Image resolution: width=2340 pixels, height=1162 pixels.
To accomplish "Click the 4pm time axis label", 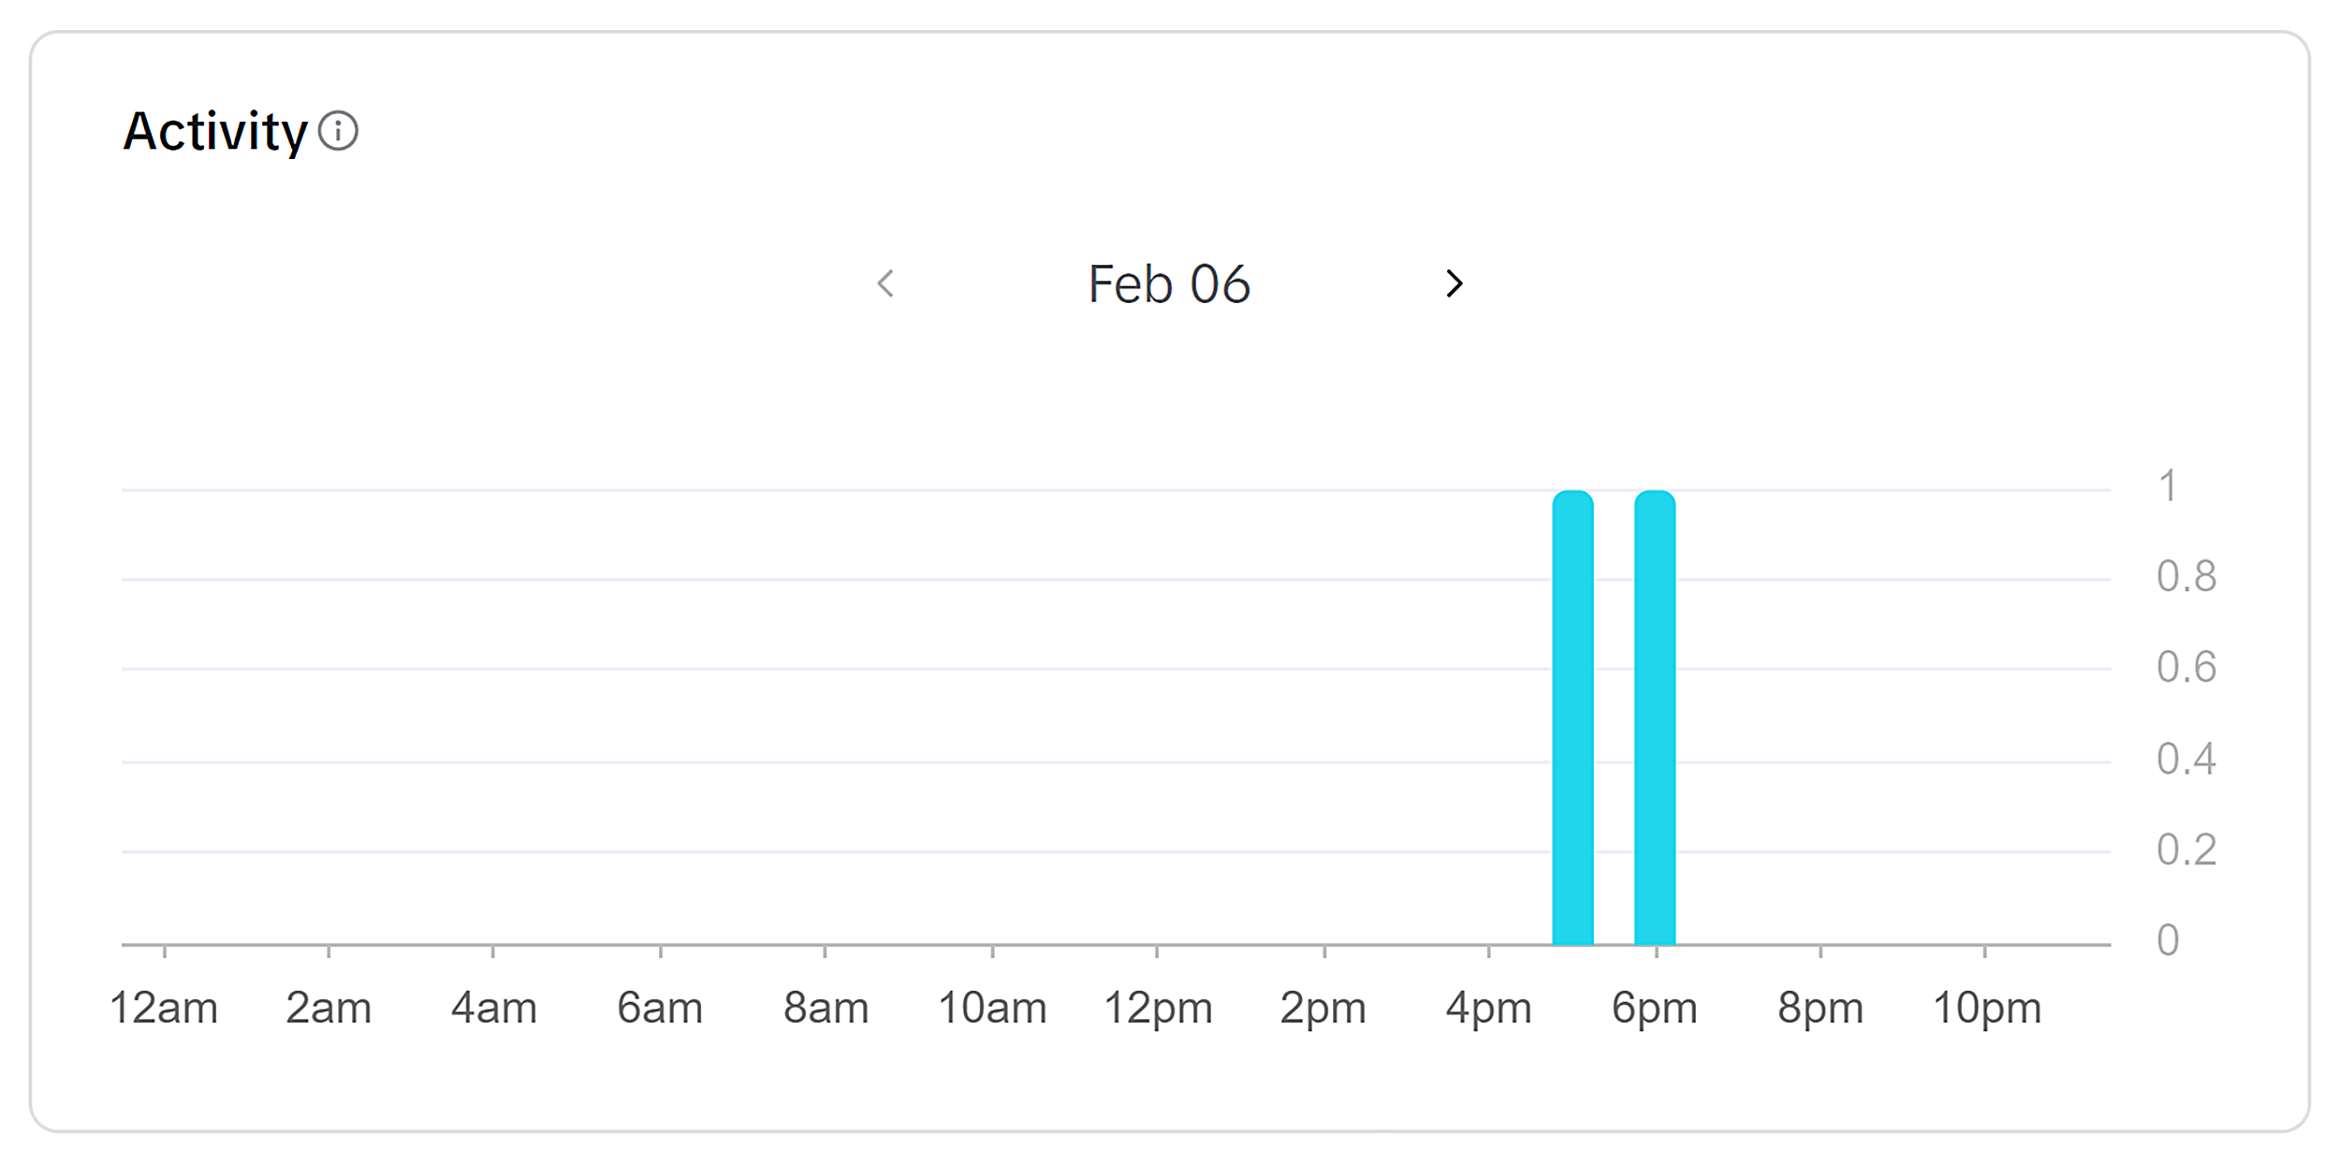I will (1488, 1009).
